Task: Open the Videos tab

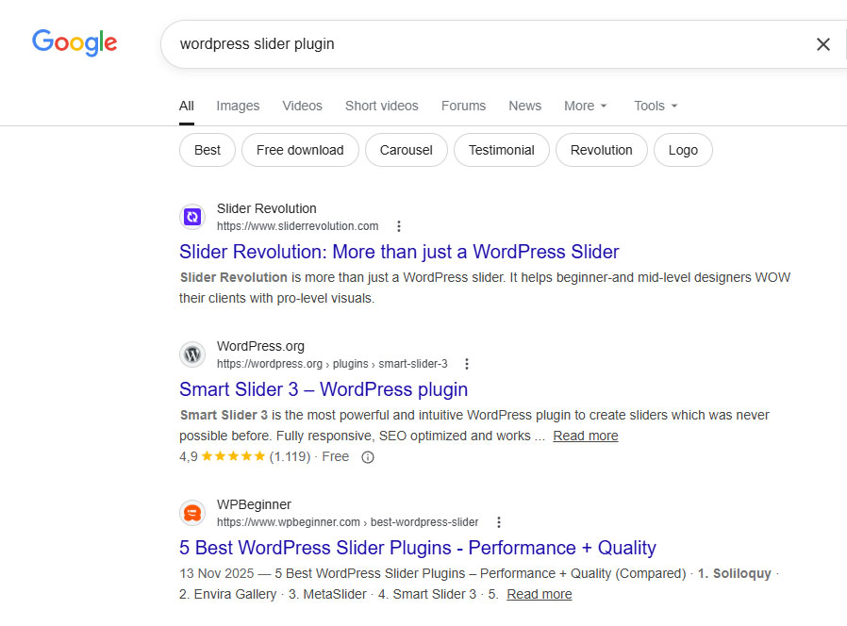Action: point(302,106)
